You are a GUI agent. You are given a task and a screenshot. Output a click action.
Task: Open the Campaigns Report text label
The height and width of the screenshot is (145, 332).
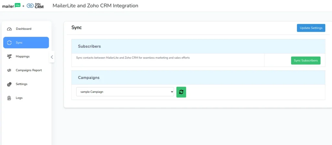(29, 70)
